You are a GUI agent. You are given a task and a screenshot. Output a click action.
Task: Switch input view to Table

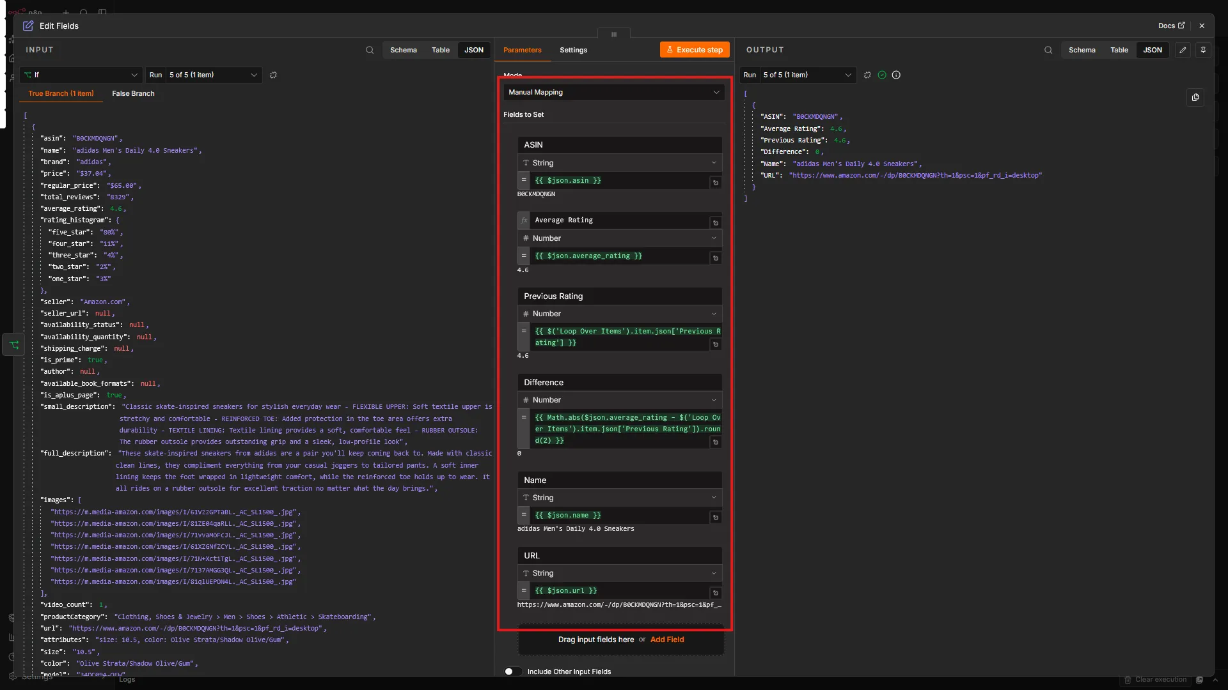(x=441, y=50)
